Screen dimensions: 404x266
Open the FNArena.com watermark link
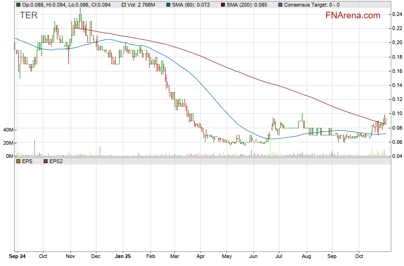click(x=353, y=16)
